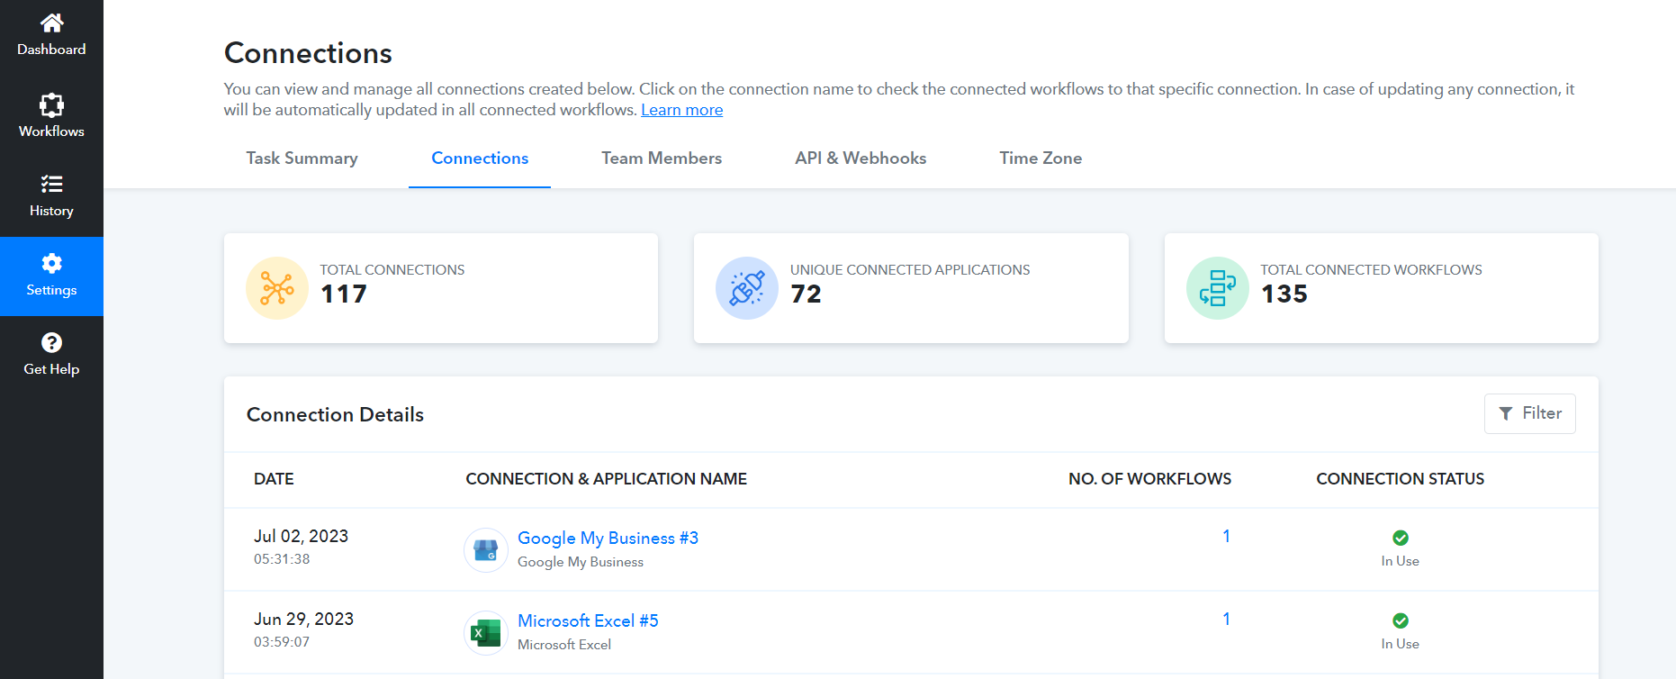Click workflow count for Google My Business #3
The height and width of the screenshot is (679, 1676).
(x=1226, y=537)
